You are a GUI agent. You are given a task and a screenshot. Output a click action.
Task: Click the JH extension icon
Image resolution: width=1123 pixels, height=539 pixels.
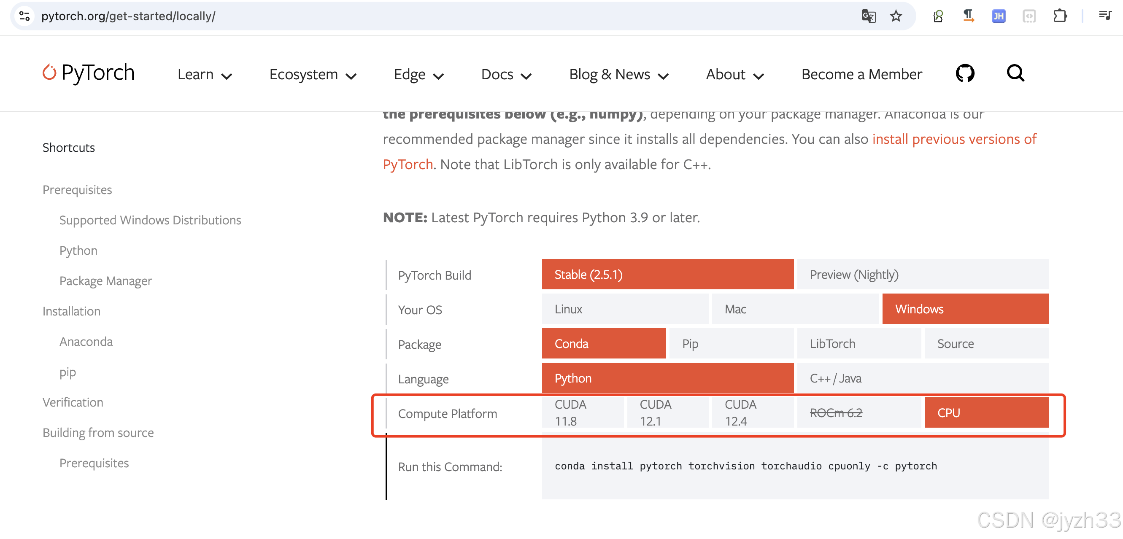pyautogui.click(x=998, y=16)
